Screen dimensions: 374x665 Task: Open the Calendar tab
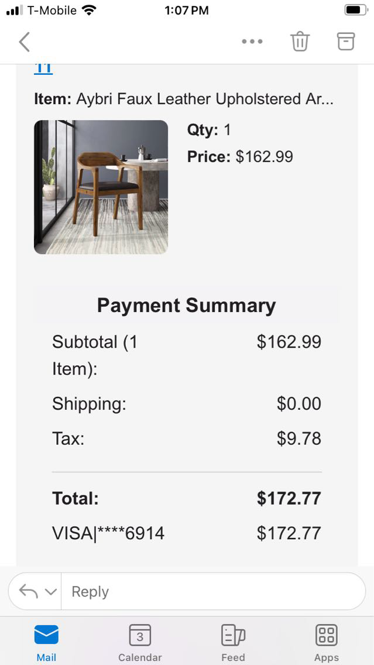[x=140, y=643]
